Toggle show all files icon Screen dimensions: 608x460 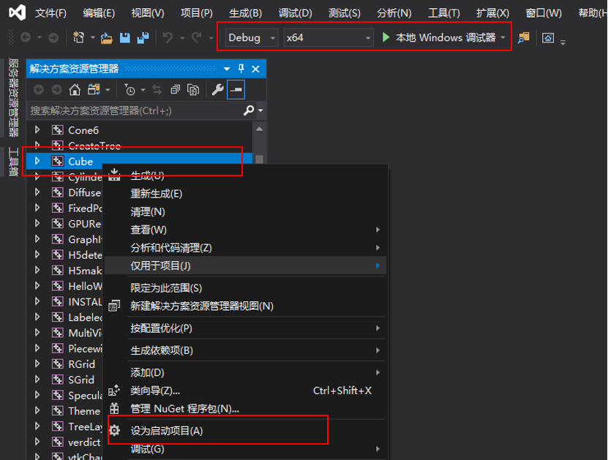tap(193, 90)
